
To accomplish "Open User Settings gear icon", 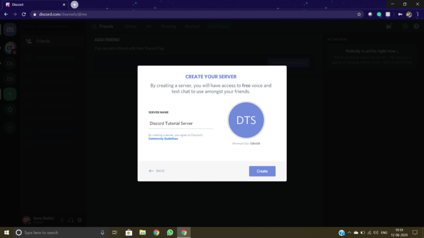I will click(79, 220).
